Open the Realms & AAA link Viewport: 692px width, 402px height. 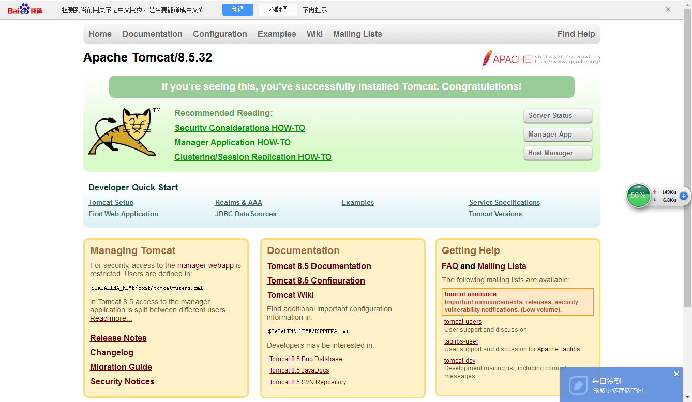pyautogui.click(x=238, y=202)
